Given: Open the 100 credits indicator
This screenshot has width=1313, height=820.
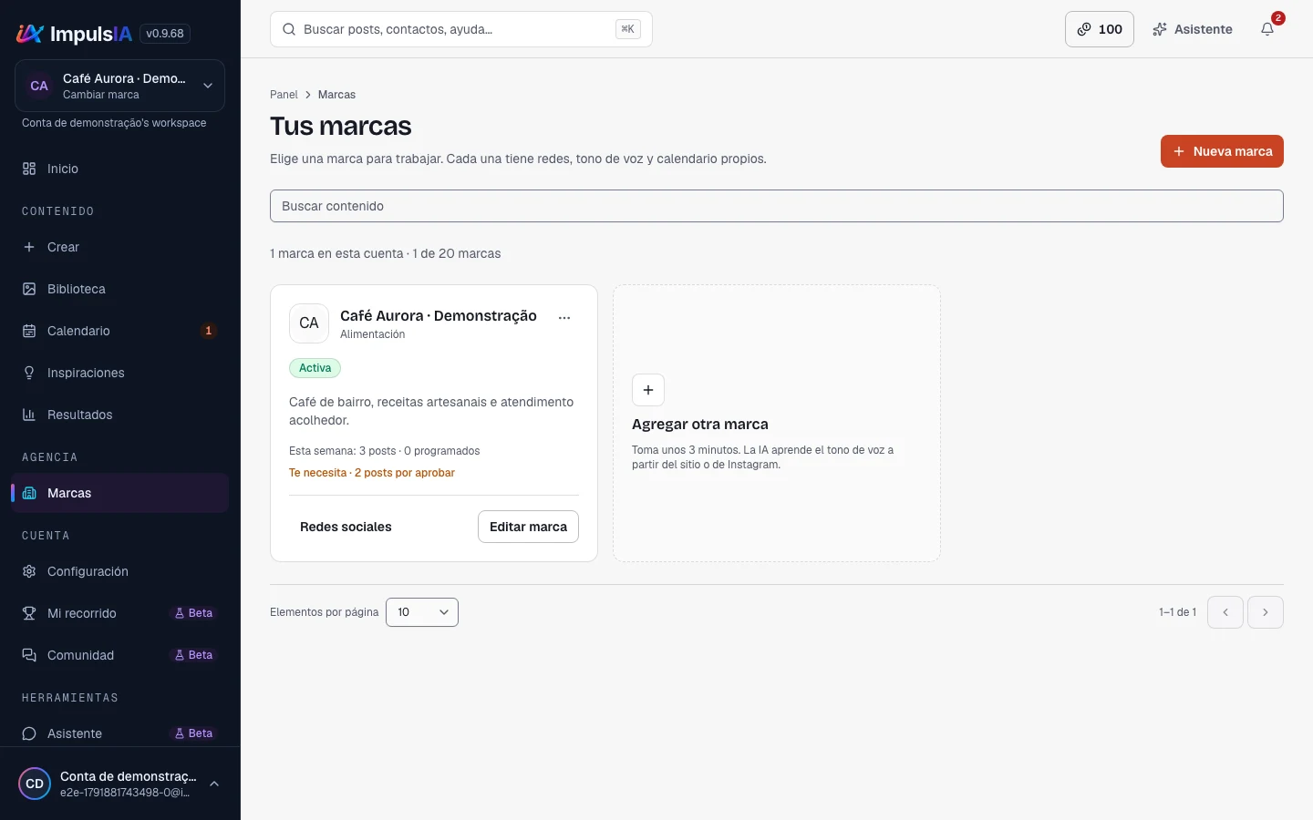Looking at the screenshot, I should point(1100,29).
